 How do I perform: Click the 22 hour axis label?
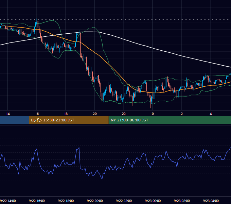tap(124, 114)
